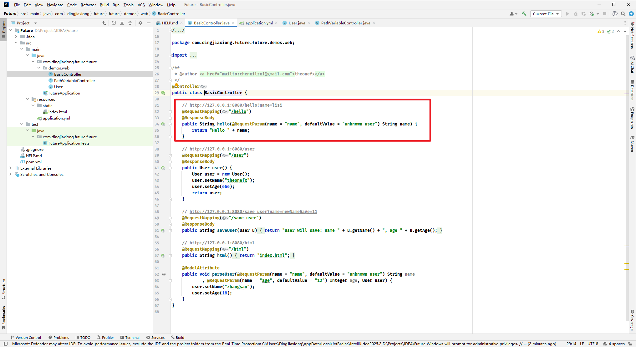
Task: Click Collapse All icon in Project panel
Action: coord(130,23)
